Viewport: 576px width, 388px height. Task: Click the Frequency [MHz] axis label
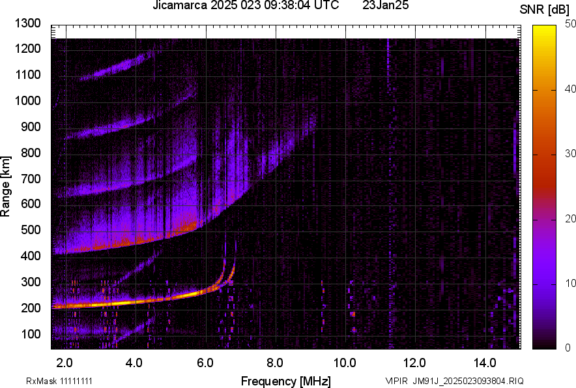tap(285, 381)
